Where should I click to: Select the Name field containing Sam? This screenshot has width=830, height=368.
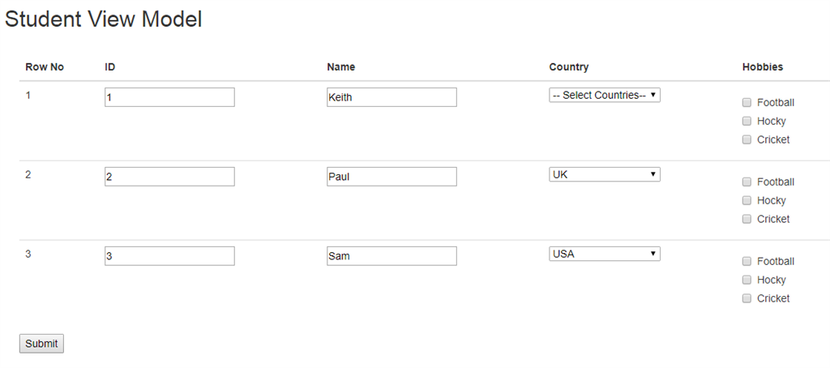click(391, 256)
